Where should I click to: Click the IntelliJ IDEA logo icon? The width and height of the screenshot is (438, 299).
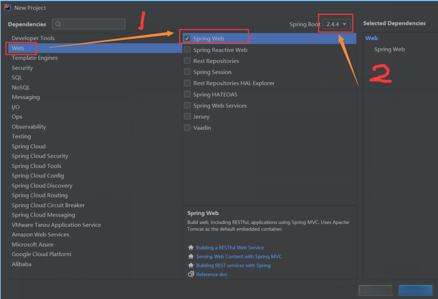point(7,7)
